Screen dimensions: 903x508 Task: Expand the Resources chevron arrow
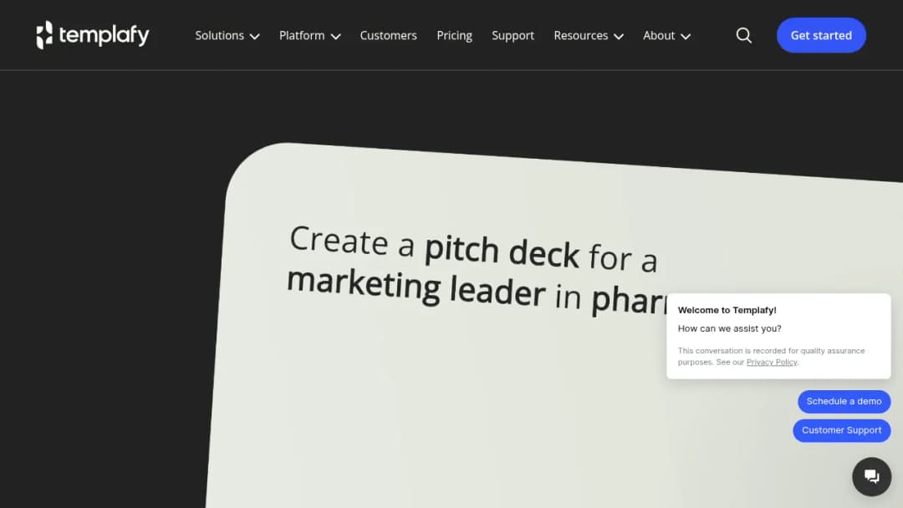click(619, 36)
